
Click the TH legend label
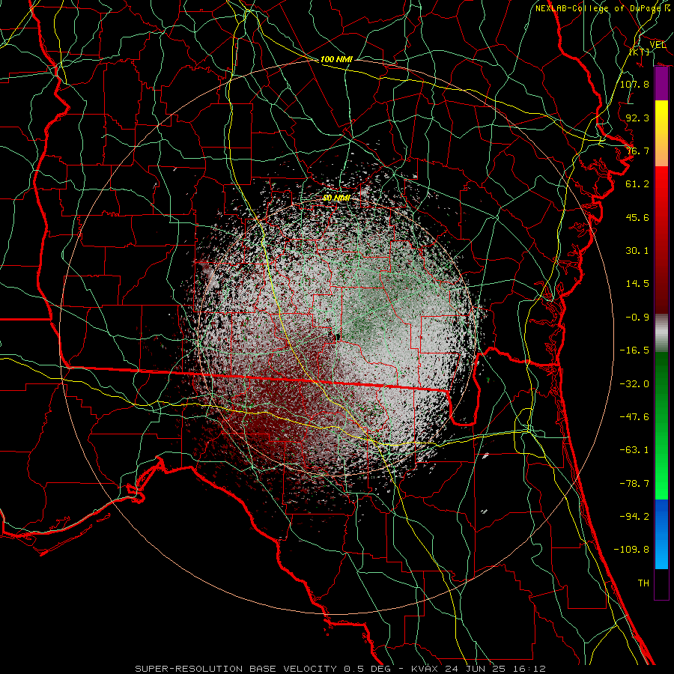643,583
